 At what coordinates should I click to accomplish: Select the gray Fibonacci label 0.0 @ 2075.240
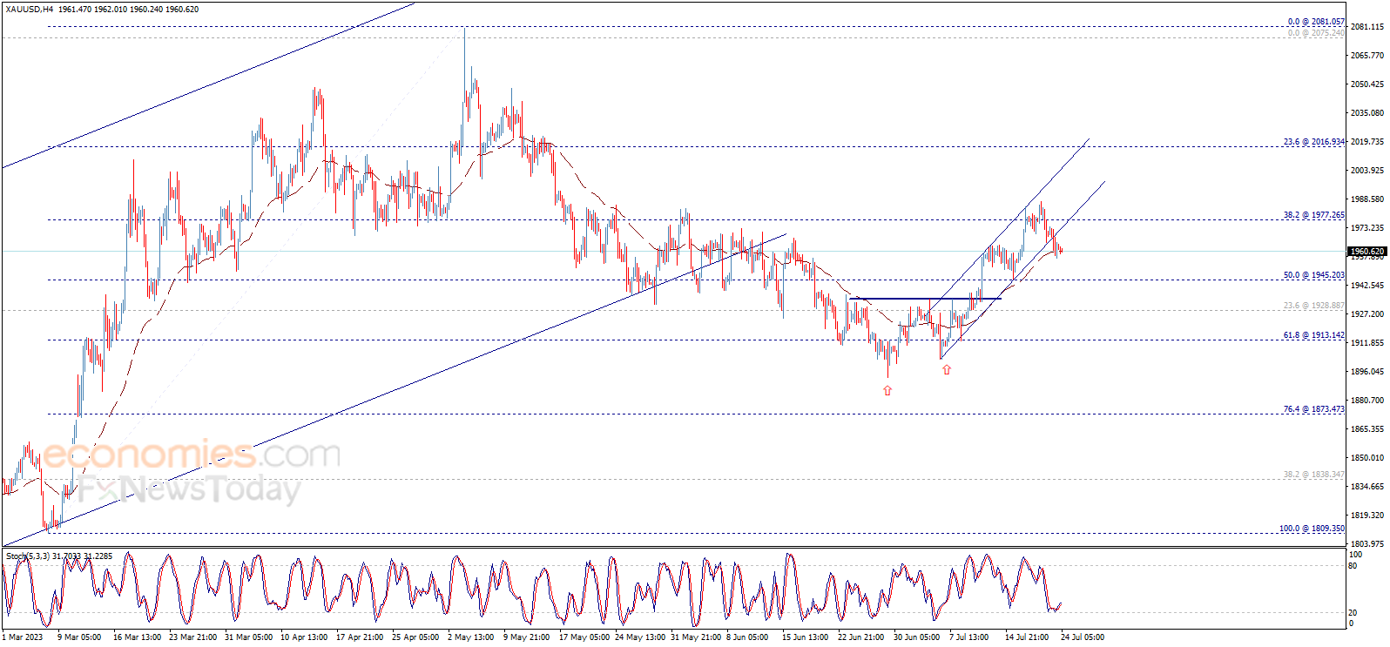point(1317,33)
